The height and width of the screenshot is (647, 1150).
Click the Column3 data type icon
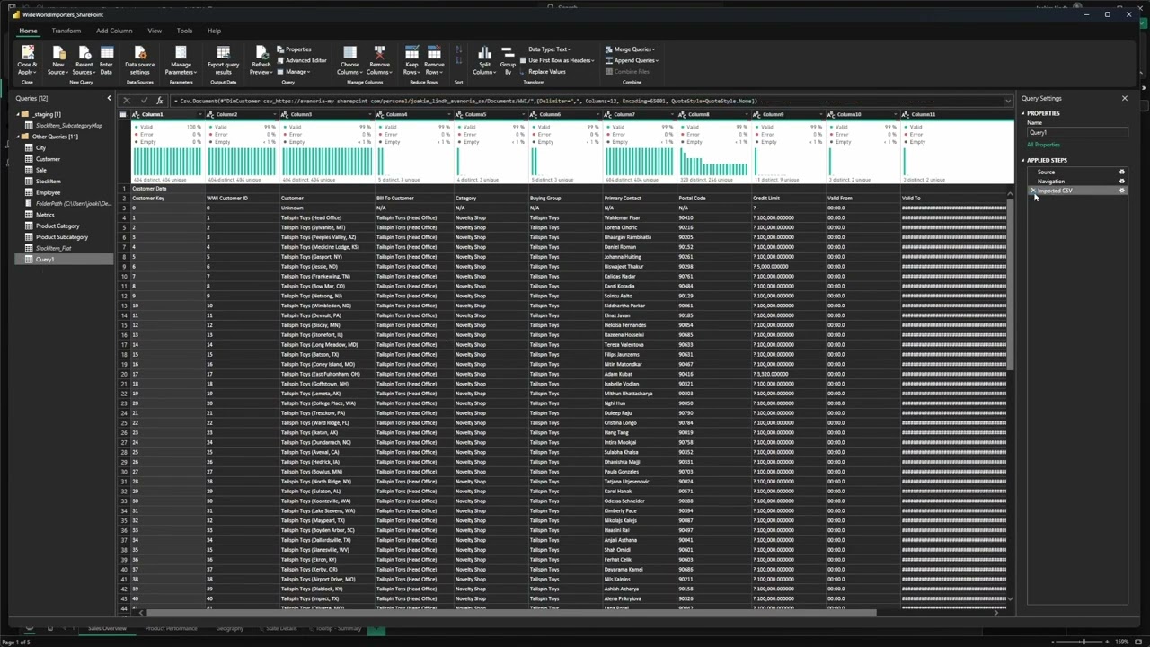(x=285, y=114)
